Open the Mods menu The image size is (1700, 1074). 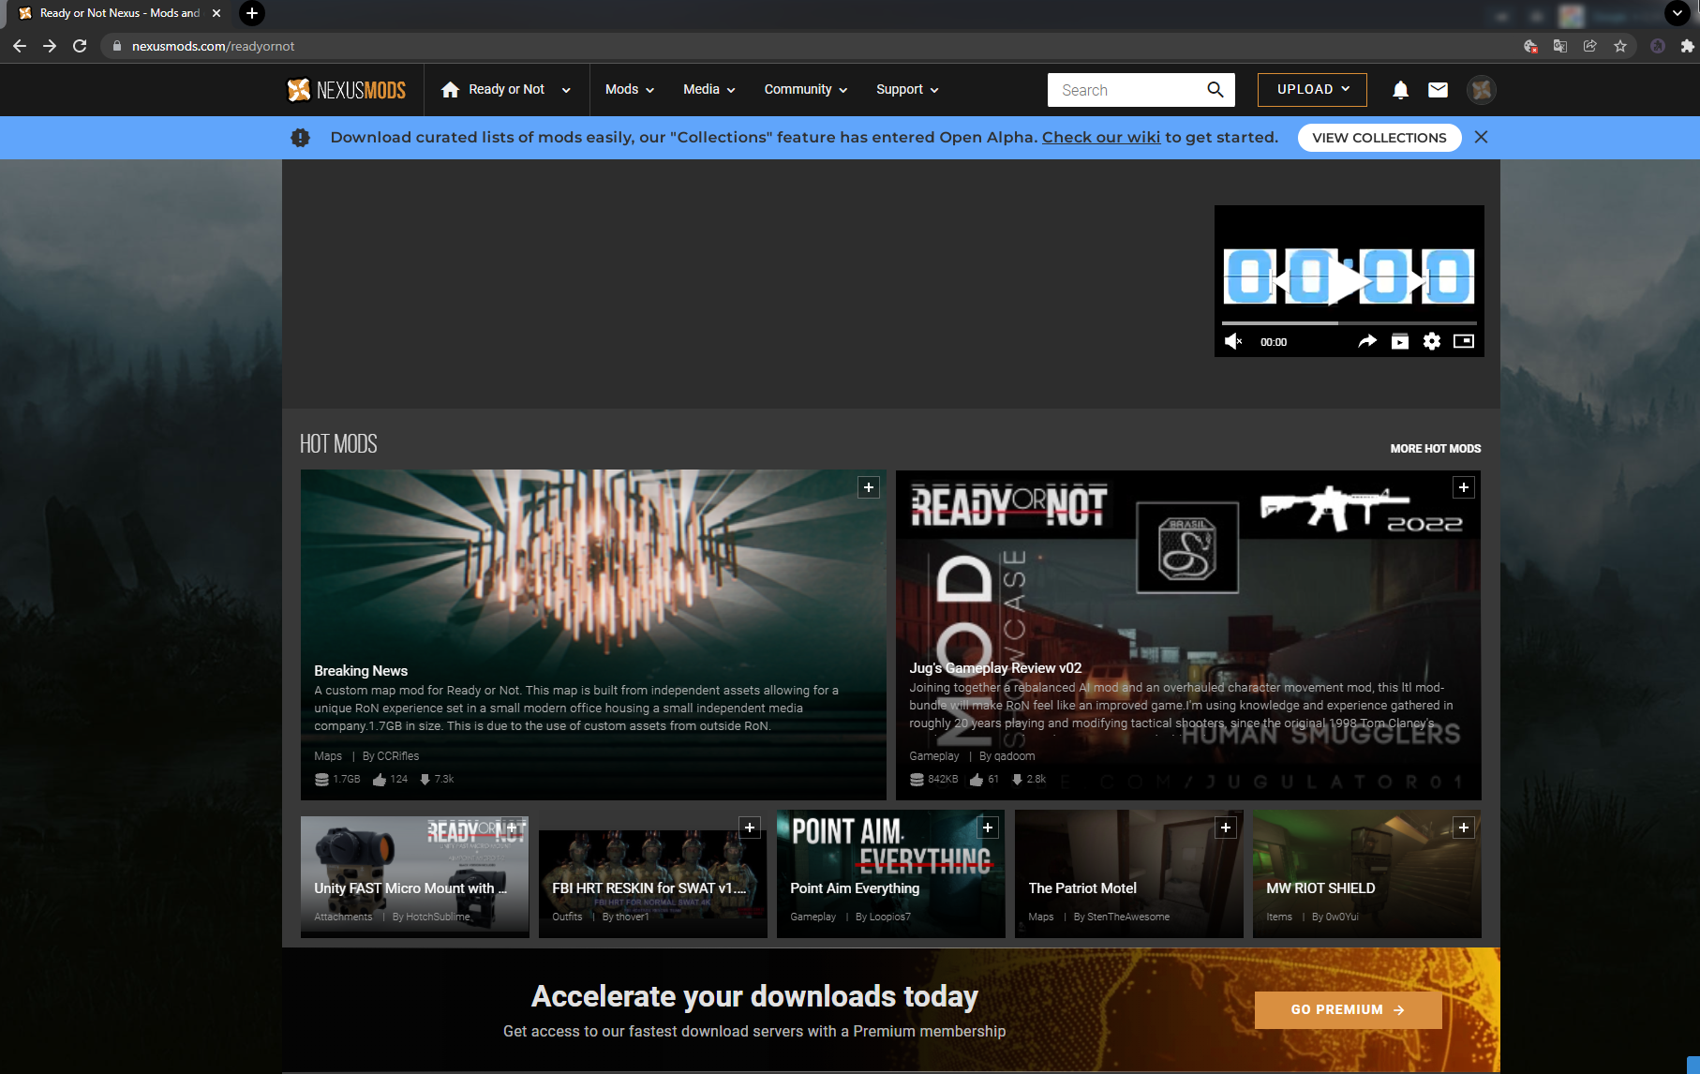[x=629, y=90]
